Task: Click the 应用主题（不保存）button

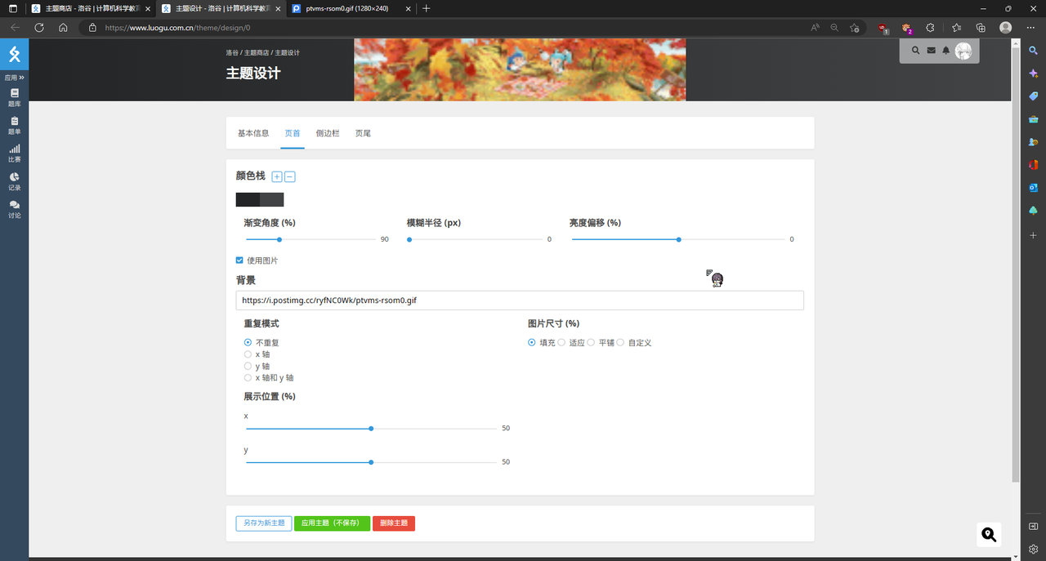Action: click(x=332, y=523)
